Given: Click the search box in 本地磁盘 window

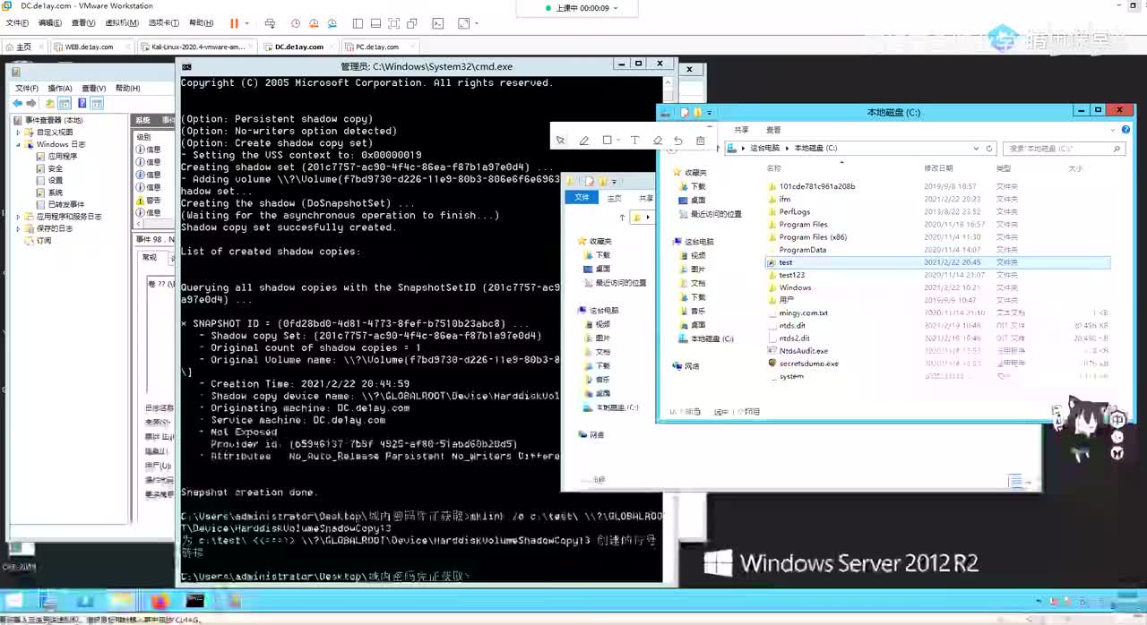Looking at the screenshot, I should 1063,149.
